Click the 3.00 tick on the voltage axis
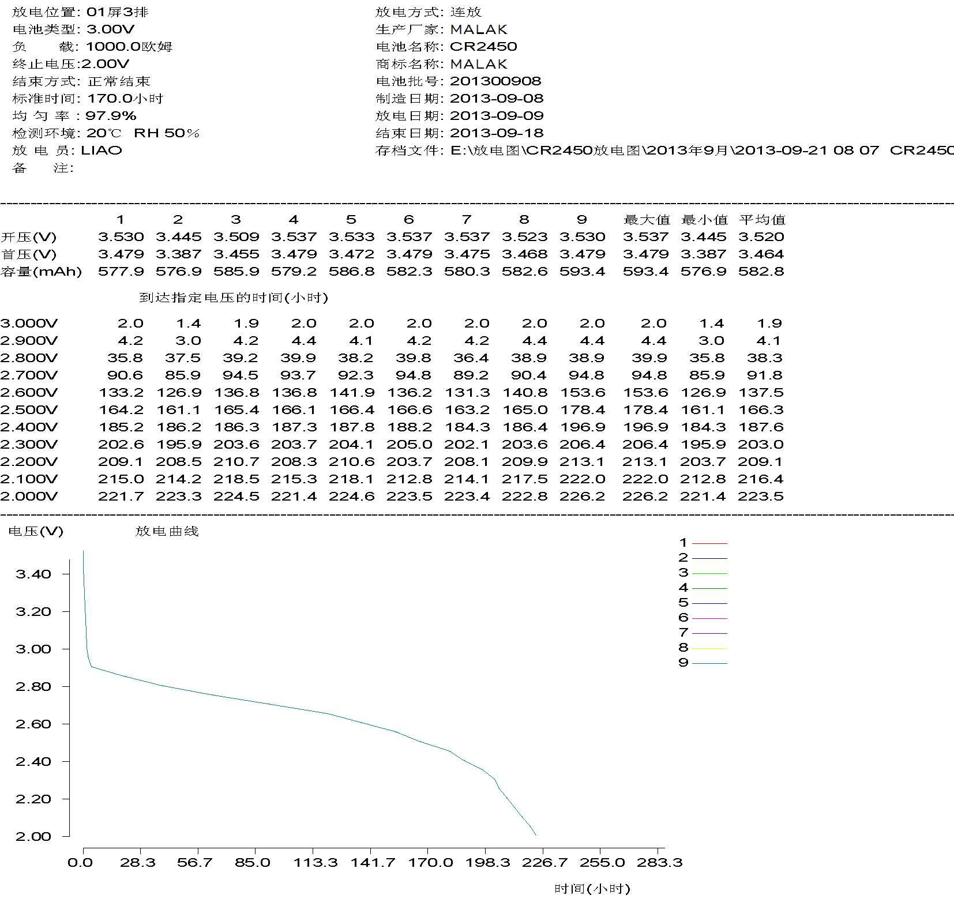 pyautogui.click(x=33, y=649)
